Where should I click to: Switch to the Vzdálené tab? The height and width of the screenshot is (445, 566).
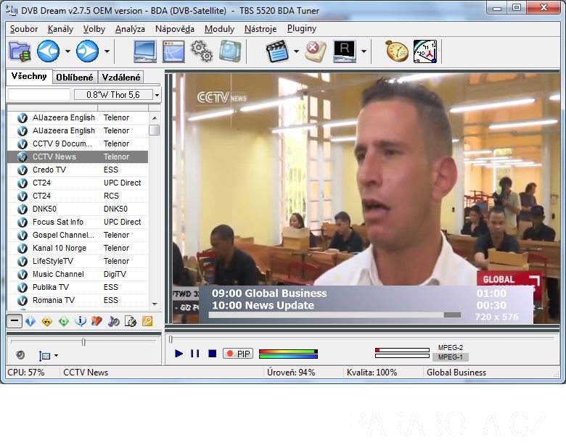(x=121, y=77)
